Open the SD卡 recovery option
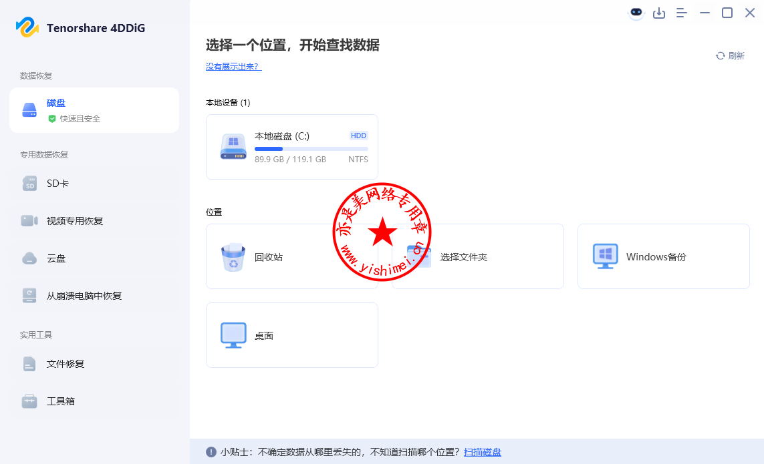Viewport: 764px width, 464px height. (94, 184)
